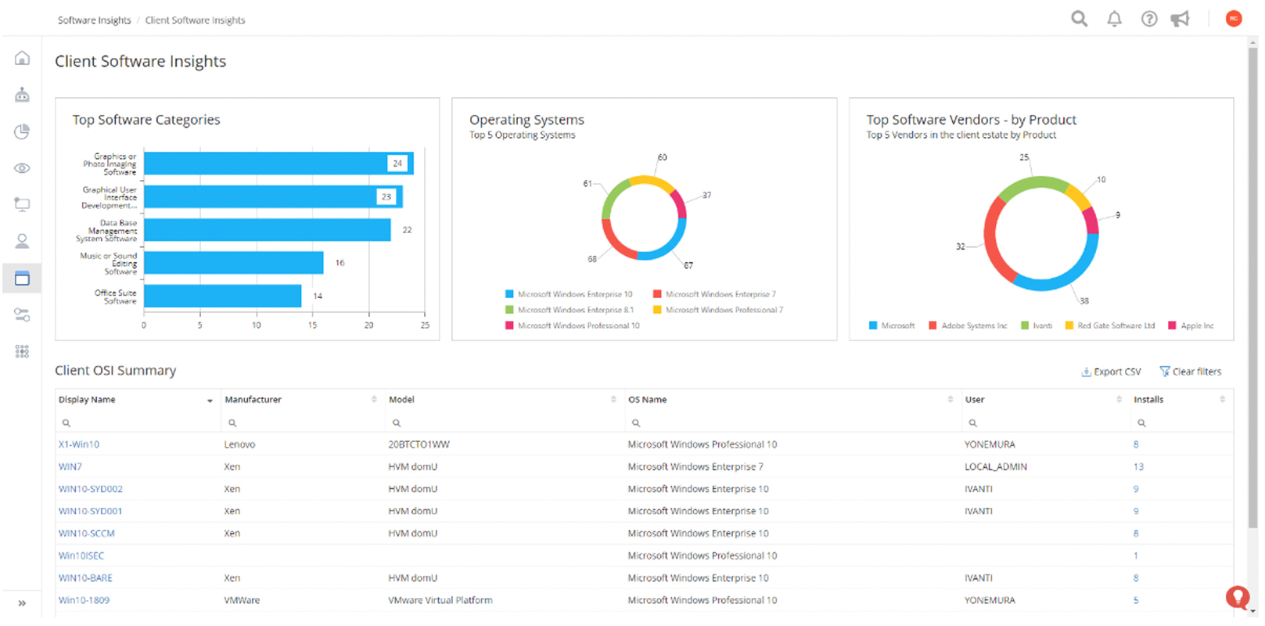Open installs count 13 for WIN7
This screenshot has width=1265, height=626.
[1138, 466]
